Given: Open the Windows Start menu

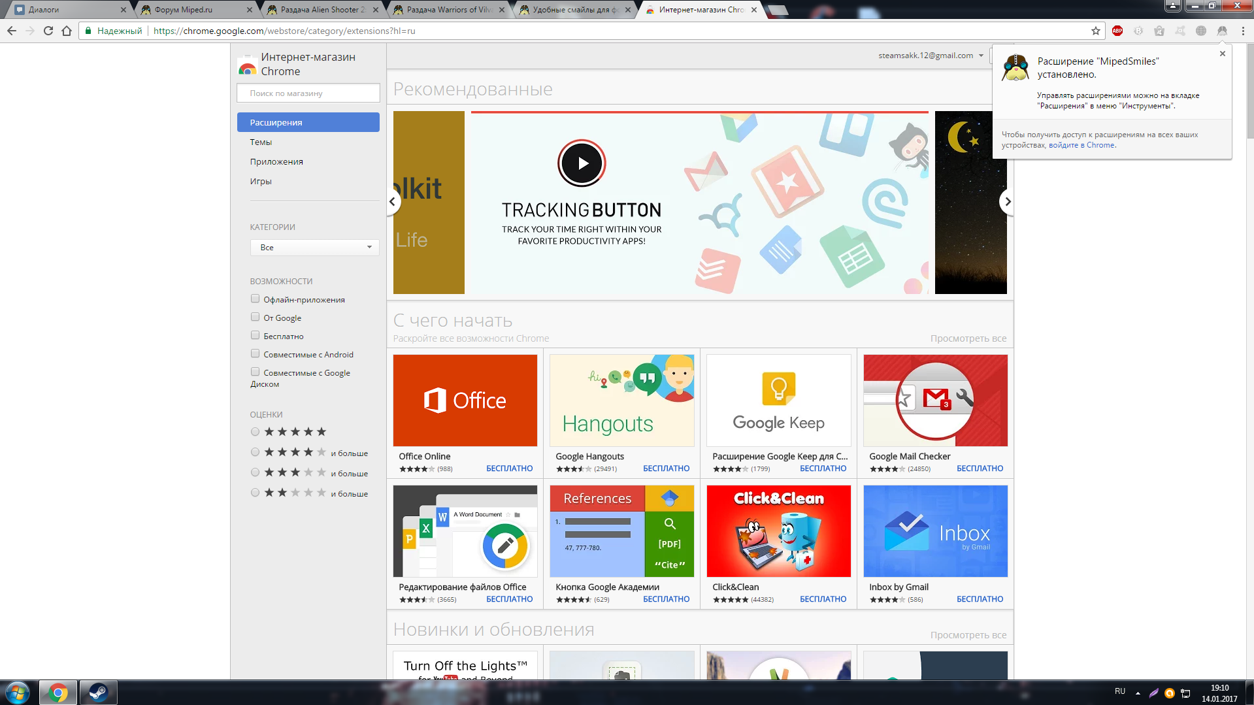Looking at the screenshot, I should coord(17,693).
